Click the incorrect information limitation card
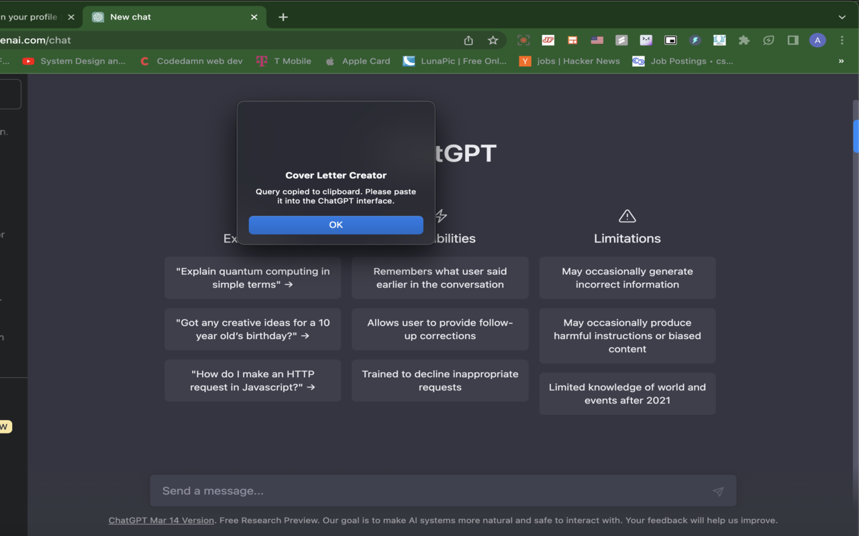The width and height of the screenshot is (859, 536). (627, 278)
